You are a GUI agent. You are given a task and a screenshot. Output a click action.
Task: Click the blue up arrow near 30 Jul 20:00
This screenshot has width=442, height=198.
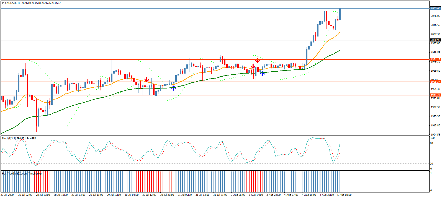click(x=173, y=88)
